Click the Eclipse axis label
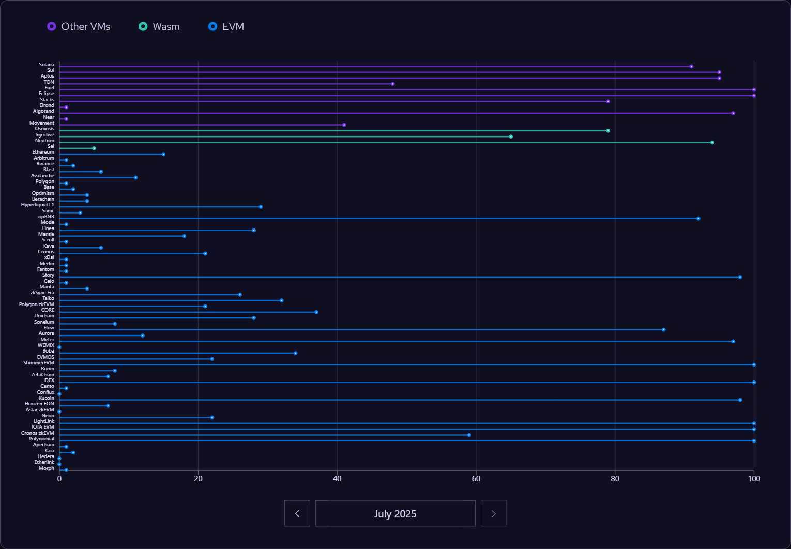 [x=47, y=94]
